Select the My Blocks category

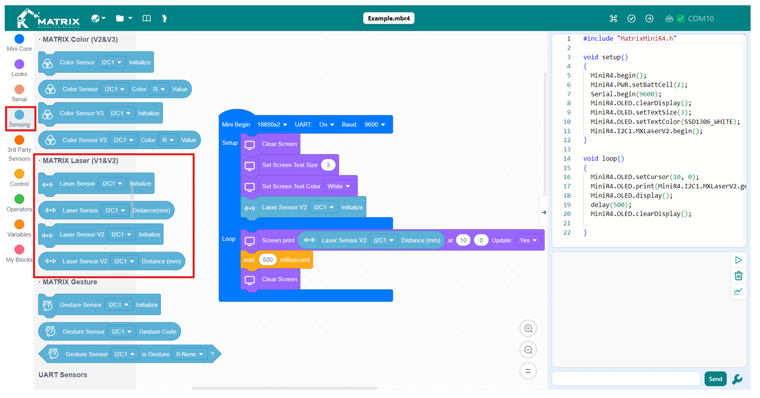point(19,254)
